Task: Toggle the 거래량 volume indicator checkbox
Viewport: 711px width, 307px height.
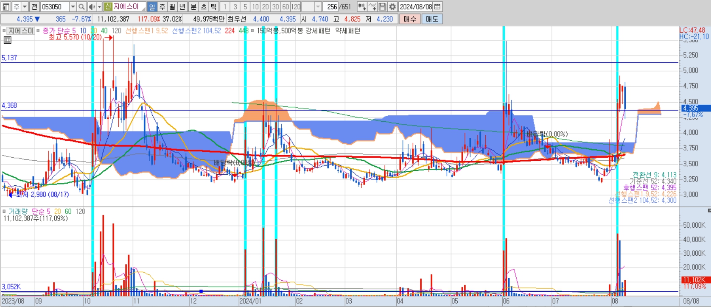Action: [4, 211]
